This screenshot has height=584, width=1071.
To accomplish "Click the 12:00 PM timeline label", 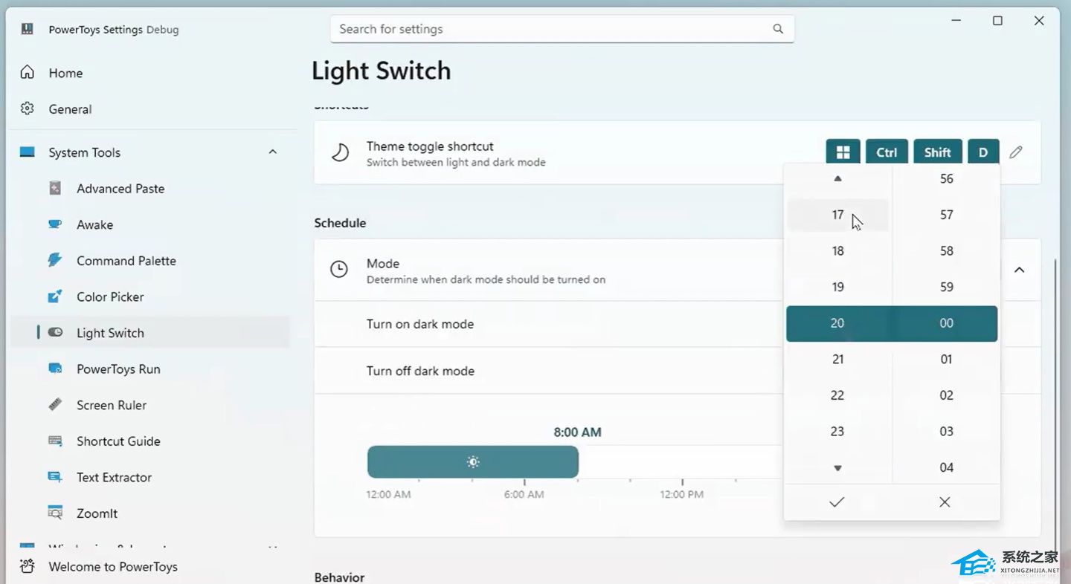I will coord(682,494).
